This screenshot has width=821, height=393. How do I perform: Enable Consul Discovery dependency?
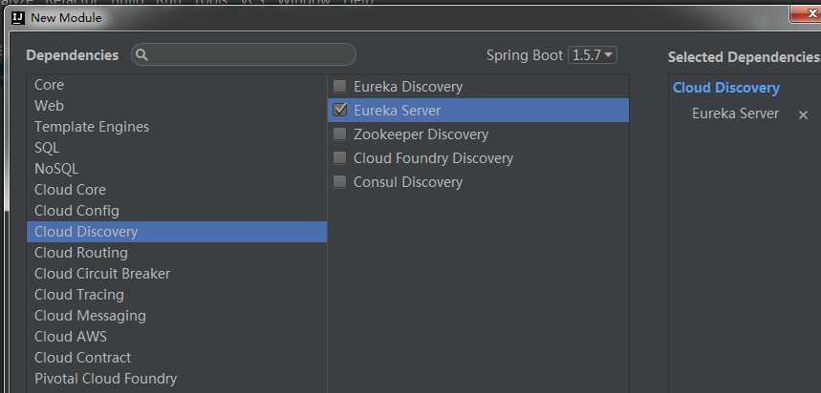pyautogui.click(x=340, y=182)
